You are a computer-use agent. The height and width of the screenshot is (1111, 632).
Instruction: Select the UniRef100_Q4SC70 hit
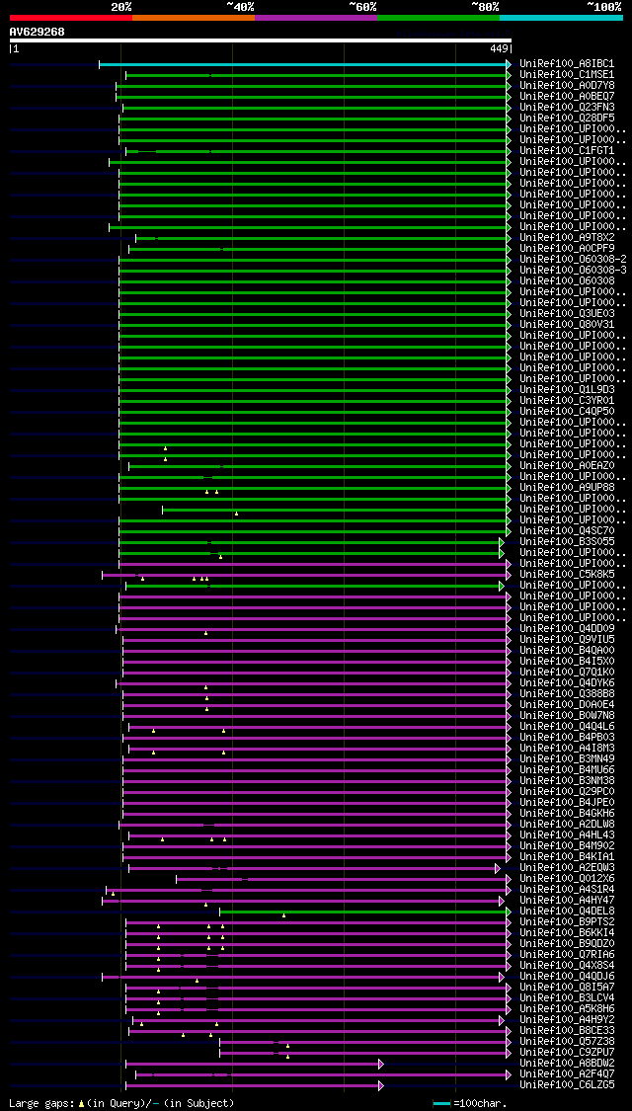point(567,530)
